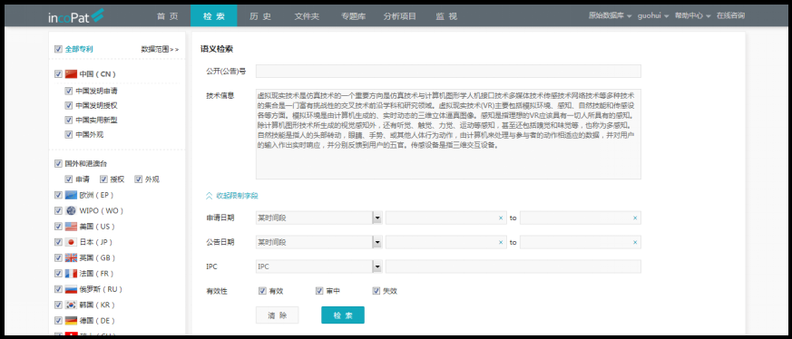Toggle the 授权 checkbox under 国外和港澳台
This screenshot has height=339, width=792.
[x=103, y=179]
